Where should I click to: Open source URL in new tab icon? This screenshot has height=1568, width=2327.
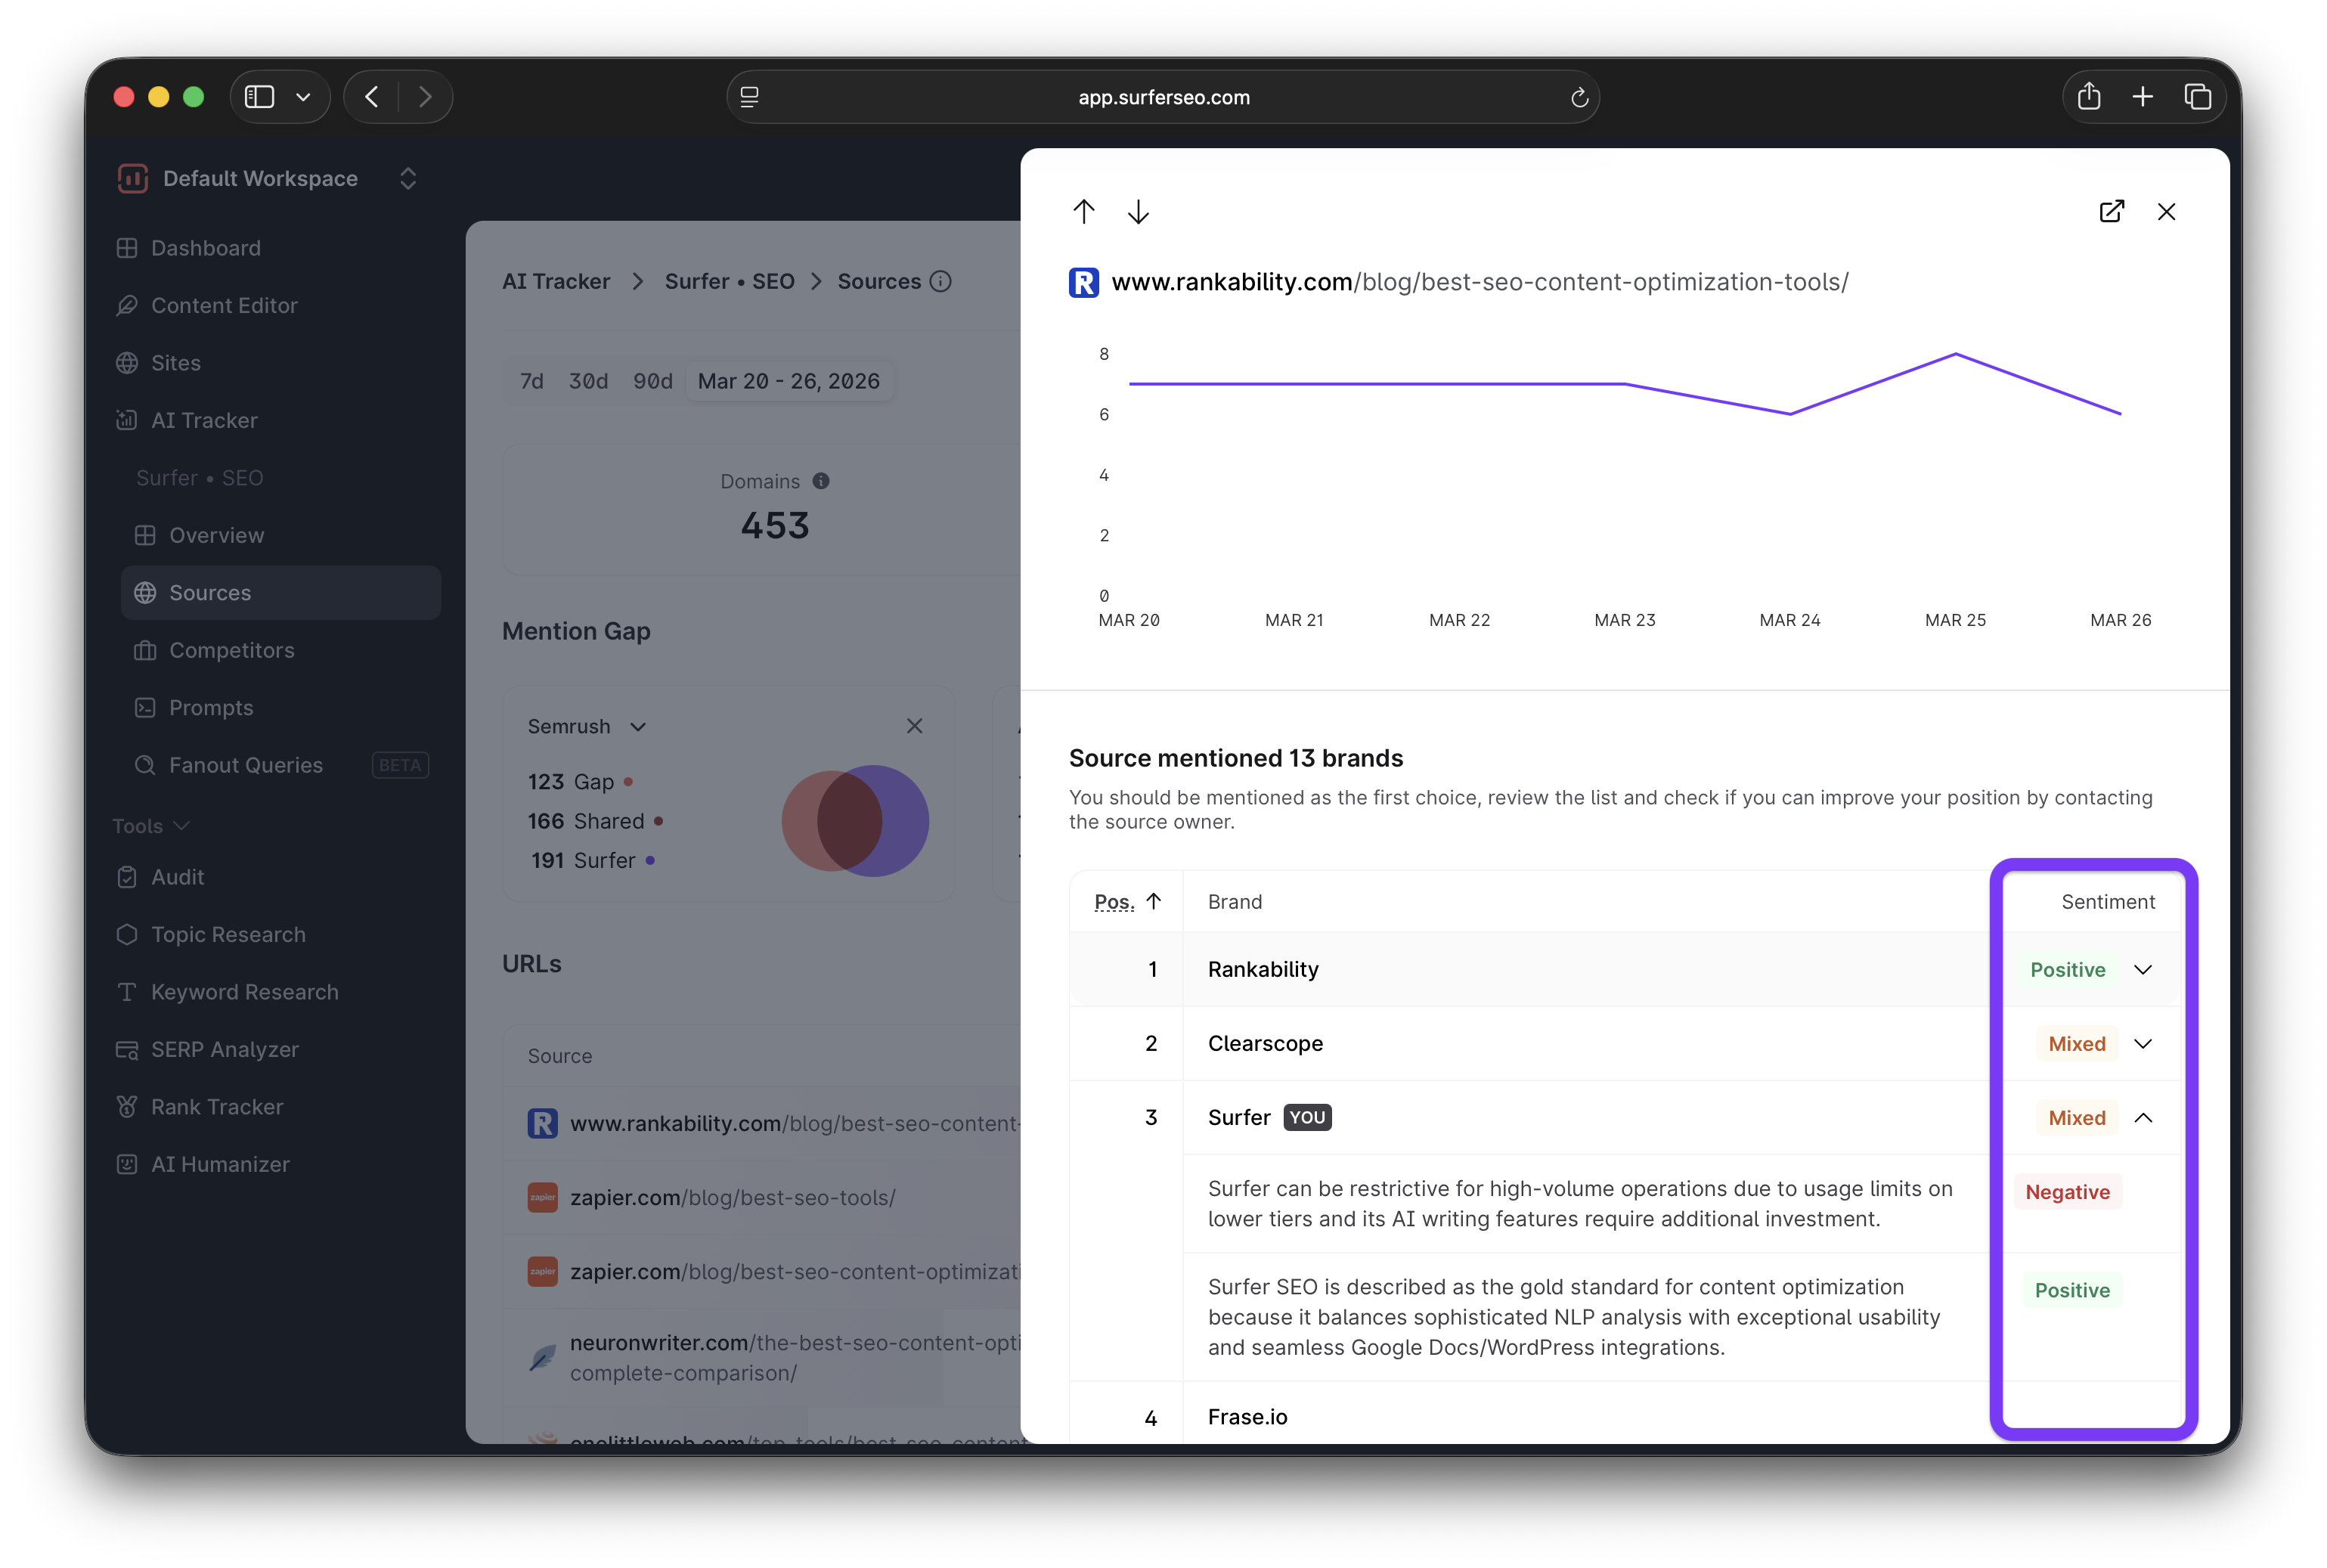(x=2111, y=211)
